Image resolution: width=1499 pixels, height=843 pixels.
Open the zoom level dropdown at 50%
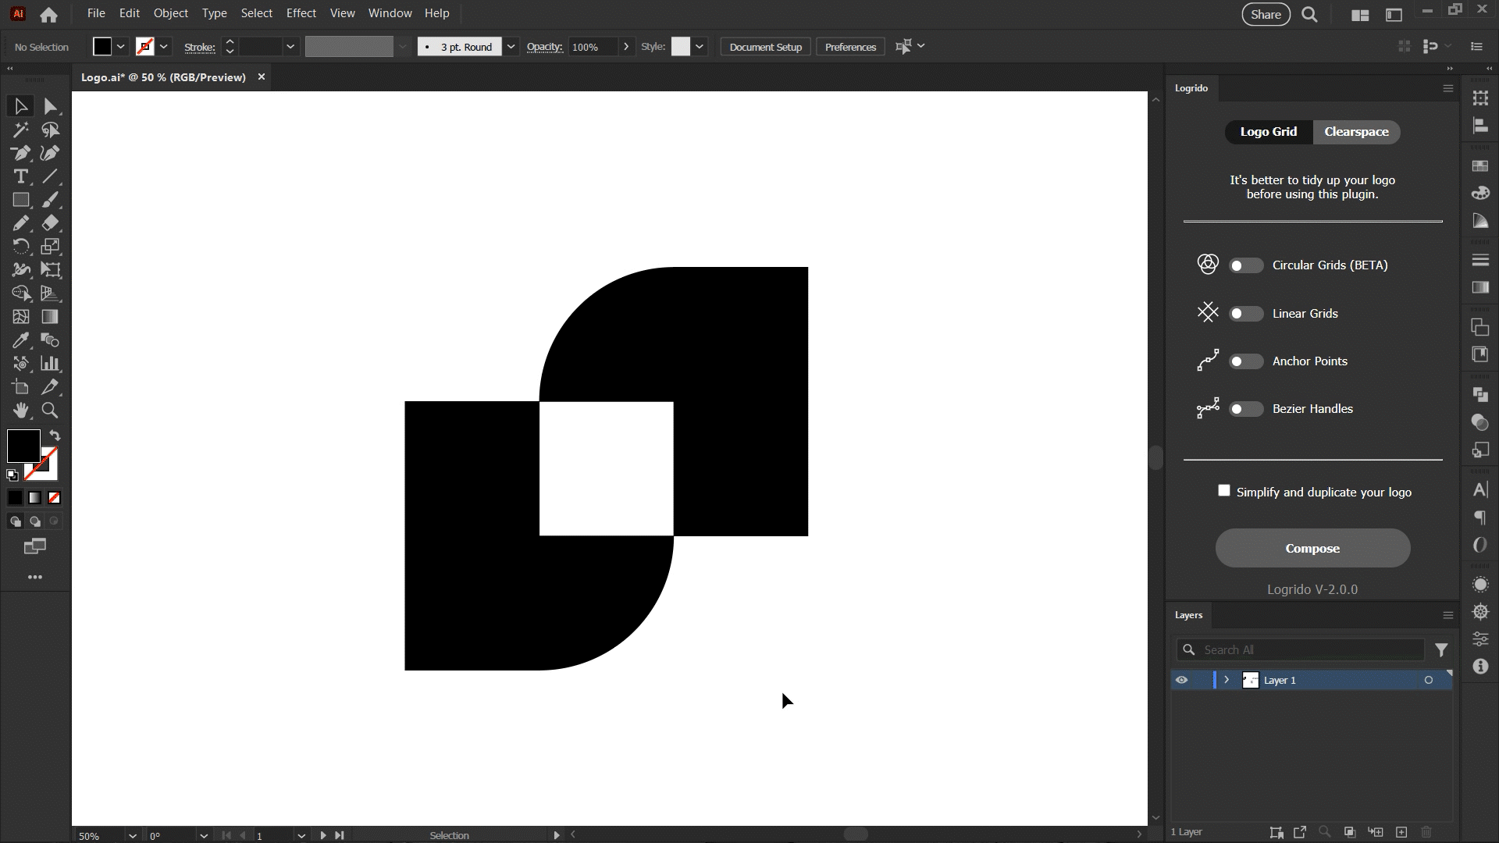pos(132,835)
